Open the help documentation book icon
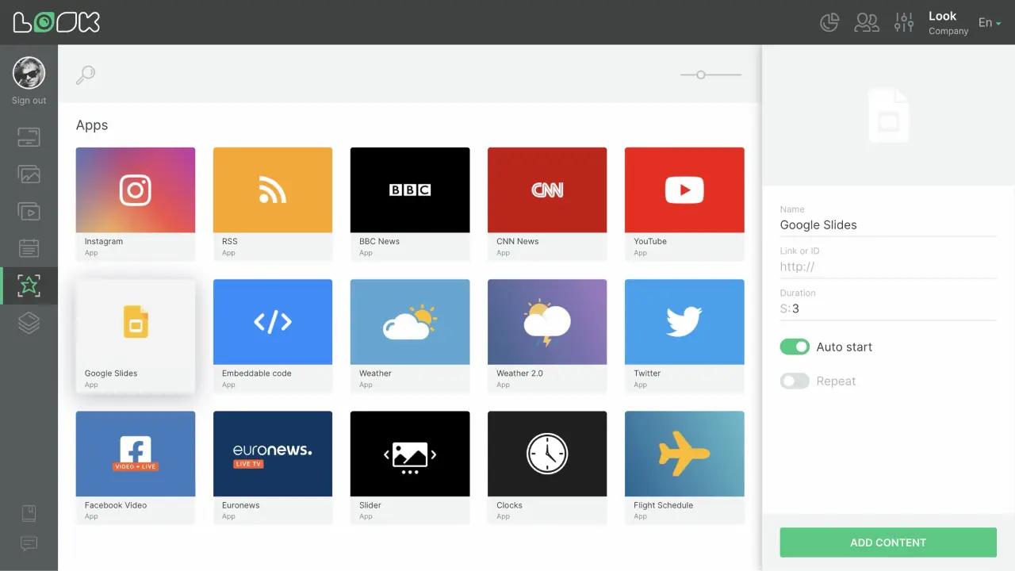1015x571 pixels. [29, 513]
